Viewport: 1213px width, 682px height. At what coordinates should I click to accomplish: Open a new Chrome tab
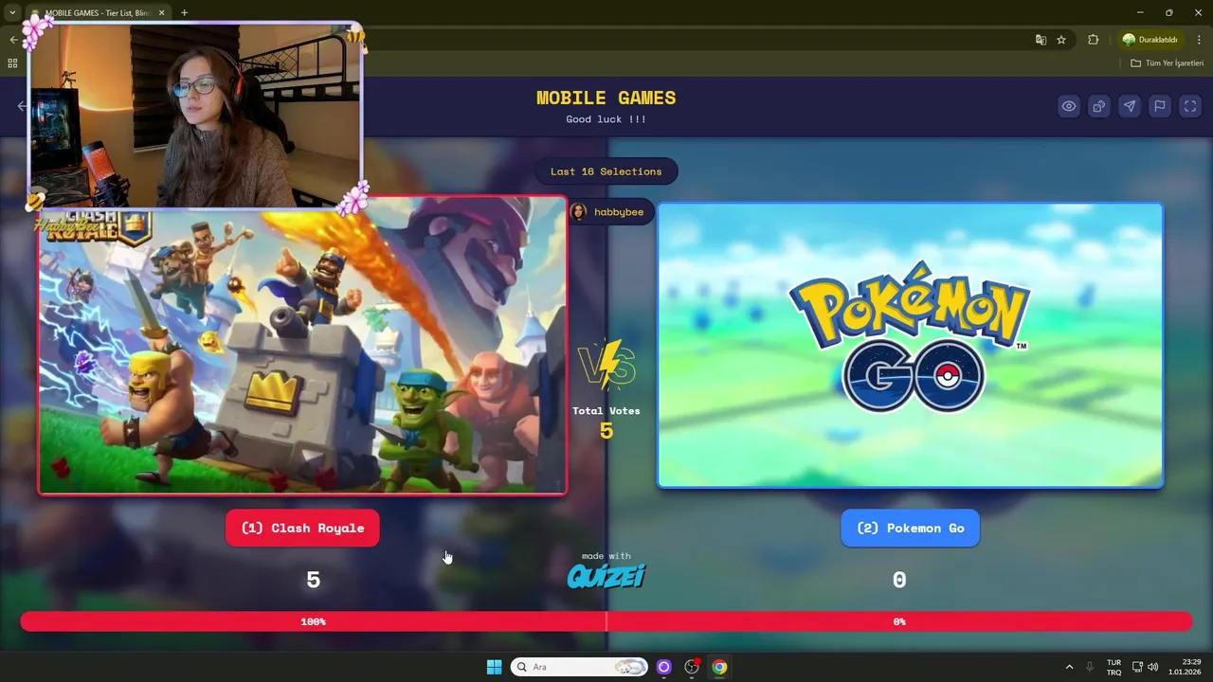pos(184,13)
